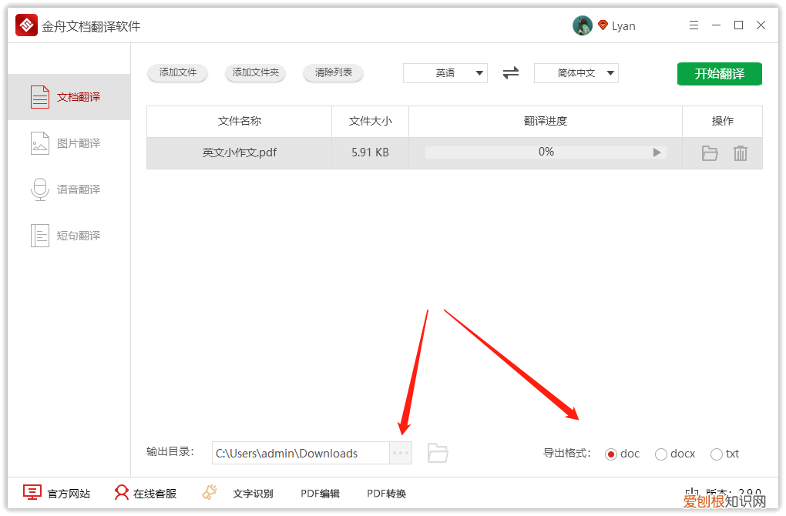The height and width of the screenshot is (516, 786).
Task: Click the ... button to change output directory
Action: coord(400,453)
